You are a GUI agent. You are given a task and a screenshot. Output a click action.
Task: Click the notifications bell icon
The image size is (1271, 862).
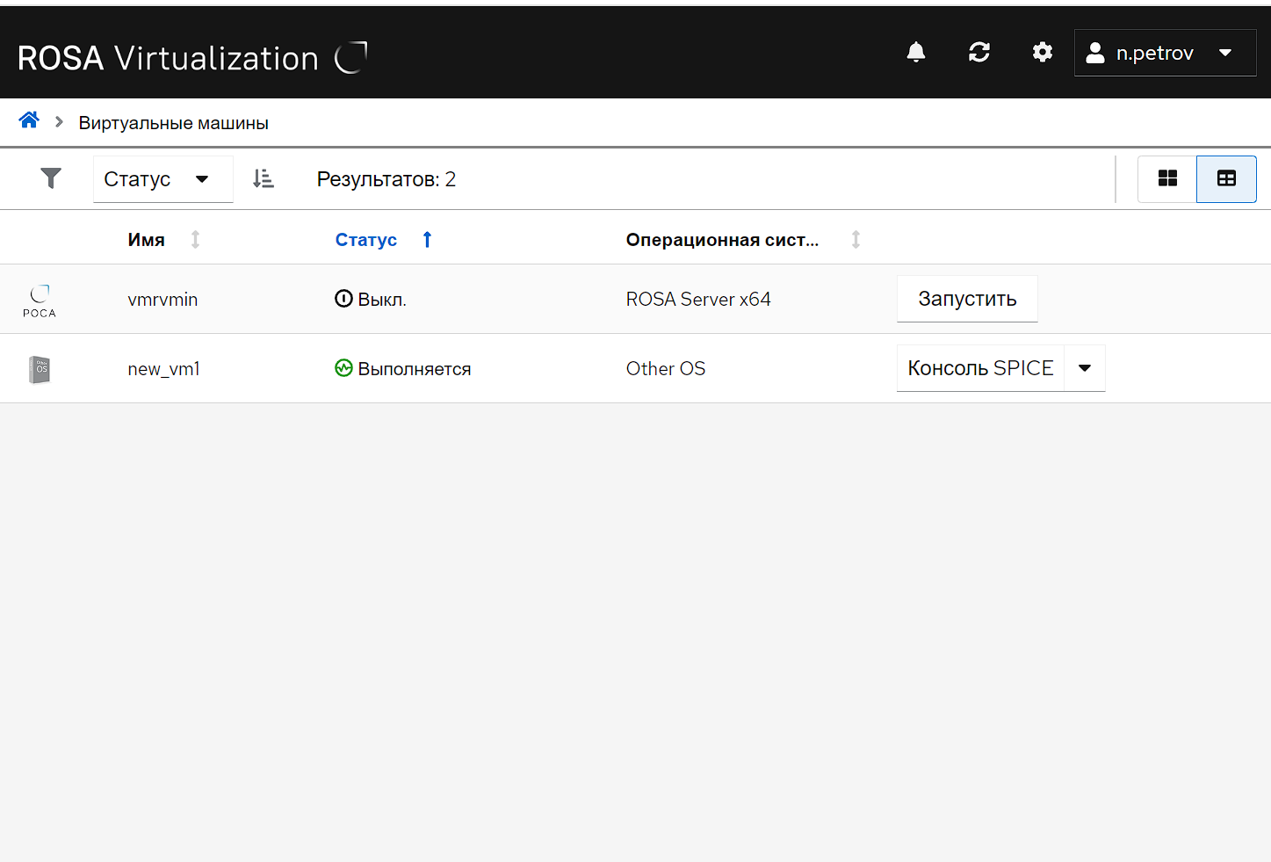[915, 53]
